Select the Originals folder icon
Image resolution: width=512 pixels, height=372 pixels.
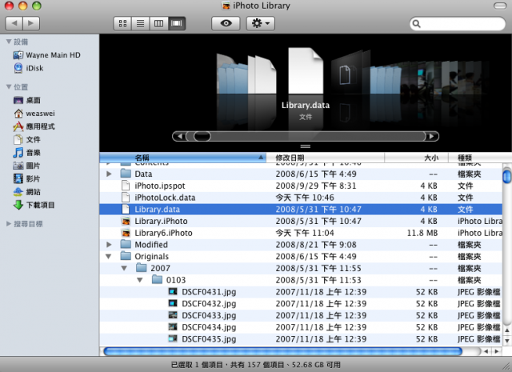pyautogui.click(x=126, y=256)
